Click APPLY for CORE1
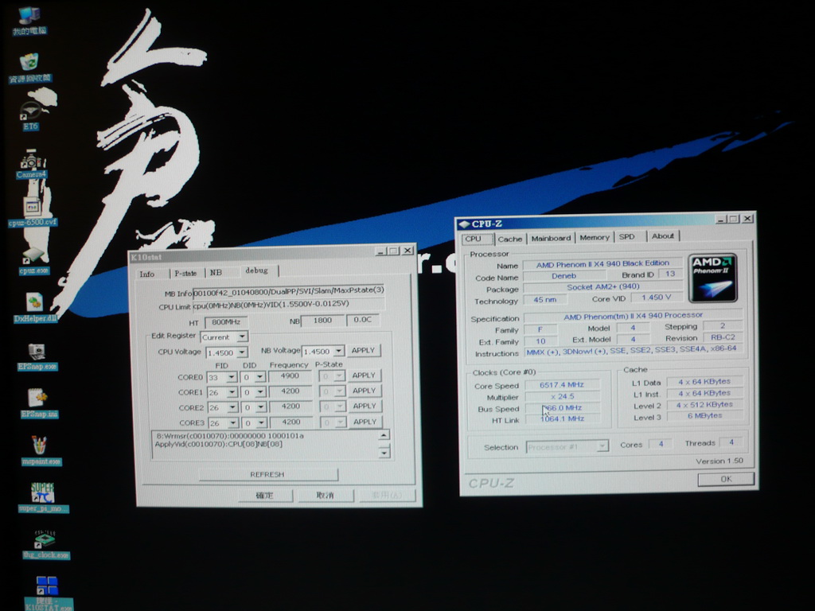This screenshot has height=611, width=815. (364, 391)
